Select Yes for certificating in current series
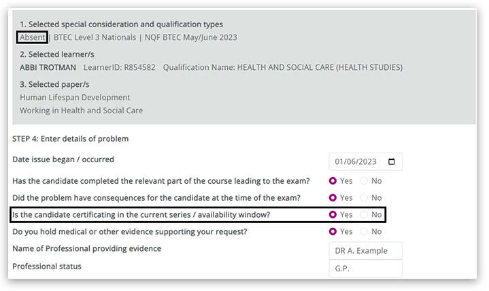The width and height of the screenshot is (489, 291). coord(333,214)
